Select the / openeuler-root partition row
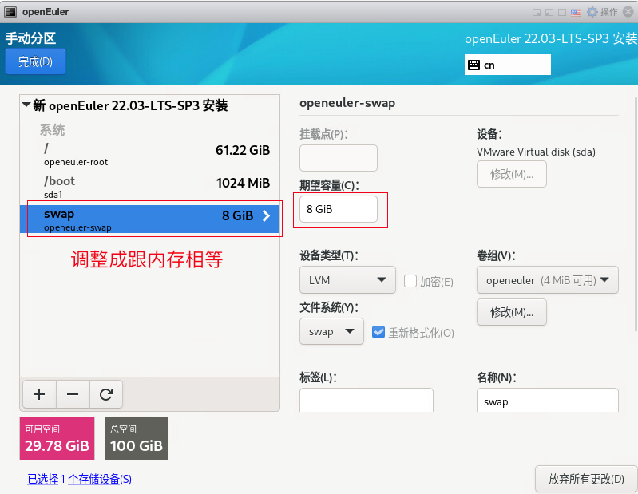Screen dimensions: 638x494 coord(150,155)
